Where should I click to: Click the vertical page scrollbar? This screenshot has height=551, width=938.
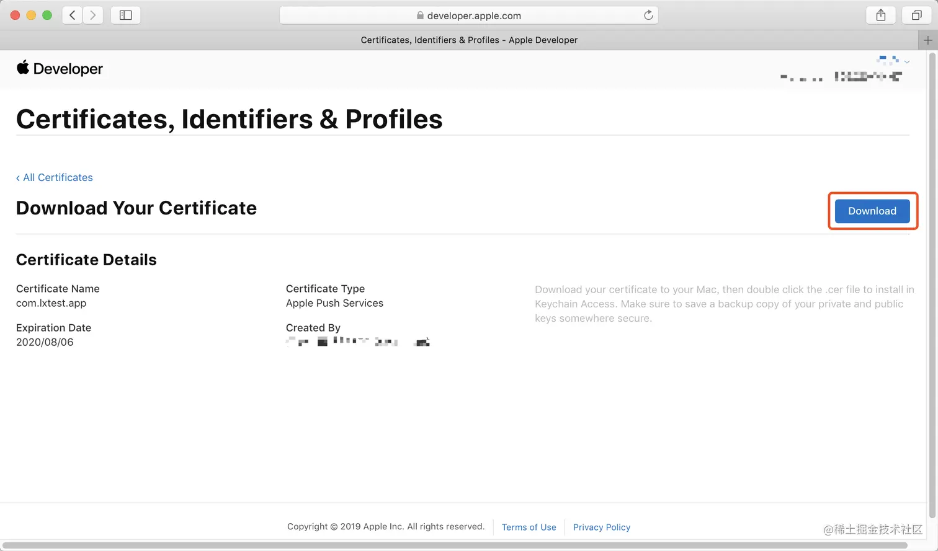[932, 285]
